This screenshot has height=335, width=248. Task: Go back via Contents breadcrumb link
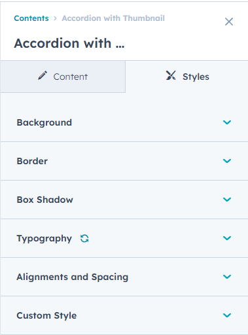click(31, 18)
